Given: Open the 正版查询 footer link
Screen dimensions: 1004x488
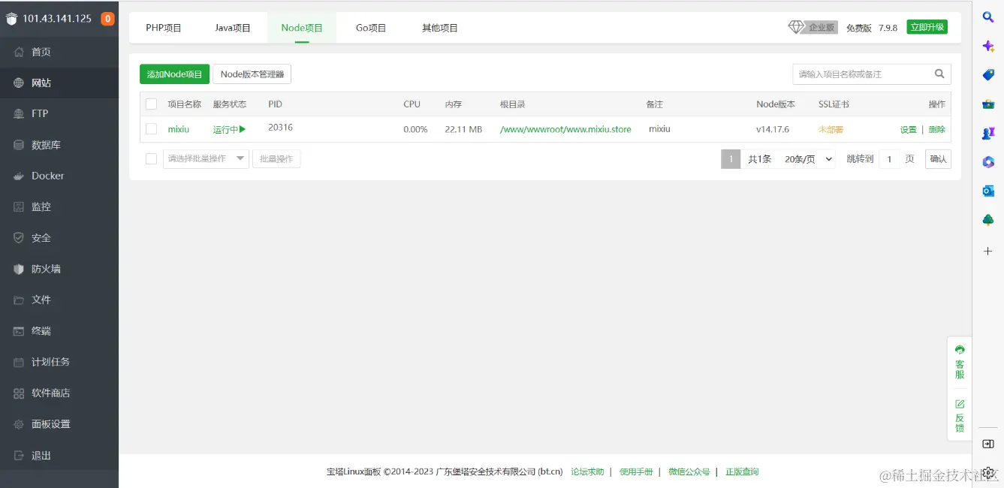Looking at the screenshot, I should 742,471.
